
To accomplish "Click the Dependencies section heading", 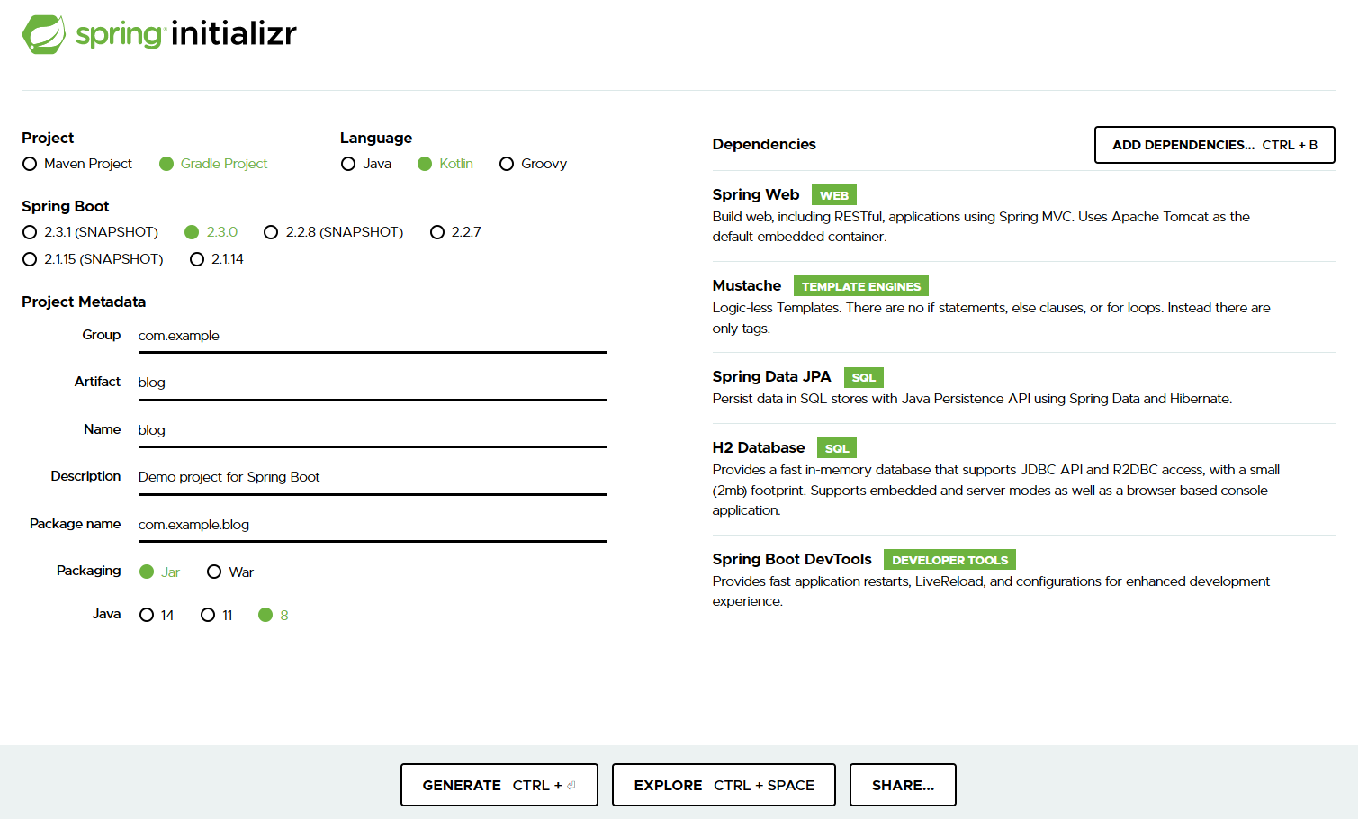I will pyautogui.click(x=764, y=144).
